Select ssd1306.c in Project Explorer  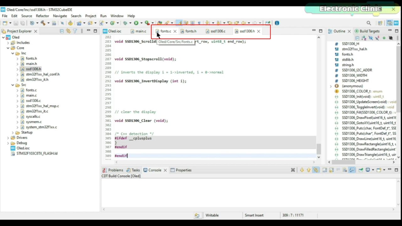[33, 101]
